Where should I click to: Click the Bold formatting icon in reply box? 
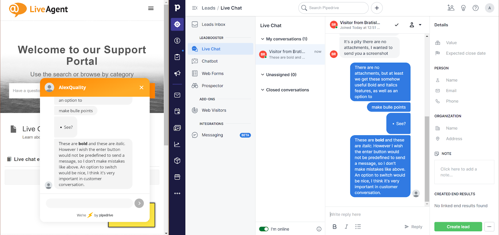(x=335, y=227)
